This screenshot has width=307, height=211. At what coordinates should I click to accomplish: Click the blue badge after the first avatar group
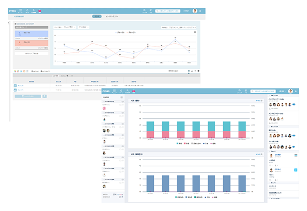pyautogui.click(x=294, y=104)
